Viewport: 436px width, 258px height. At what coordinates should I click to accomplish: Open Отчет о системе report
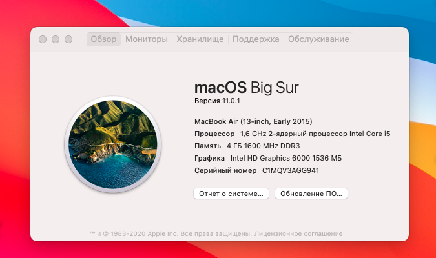231,193
